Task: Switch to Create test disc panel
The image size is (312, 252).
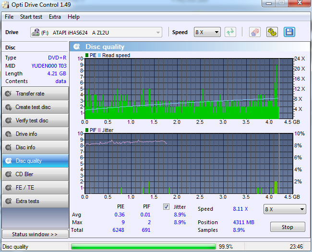Action: [x=35, y=107]
